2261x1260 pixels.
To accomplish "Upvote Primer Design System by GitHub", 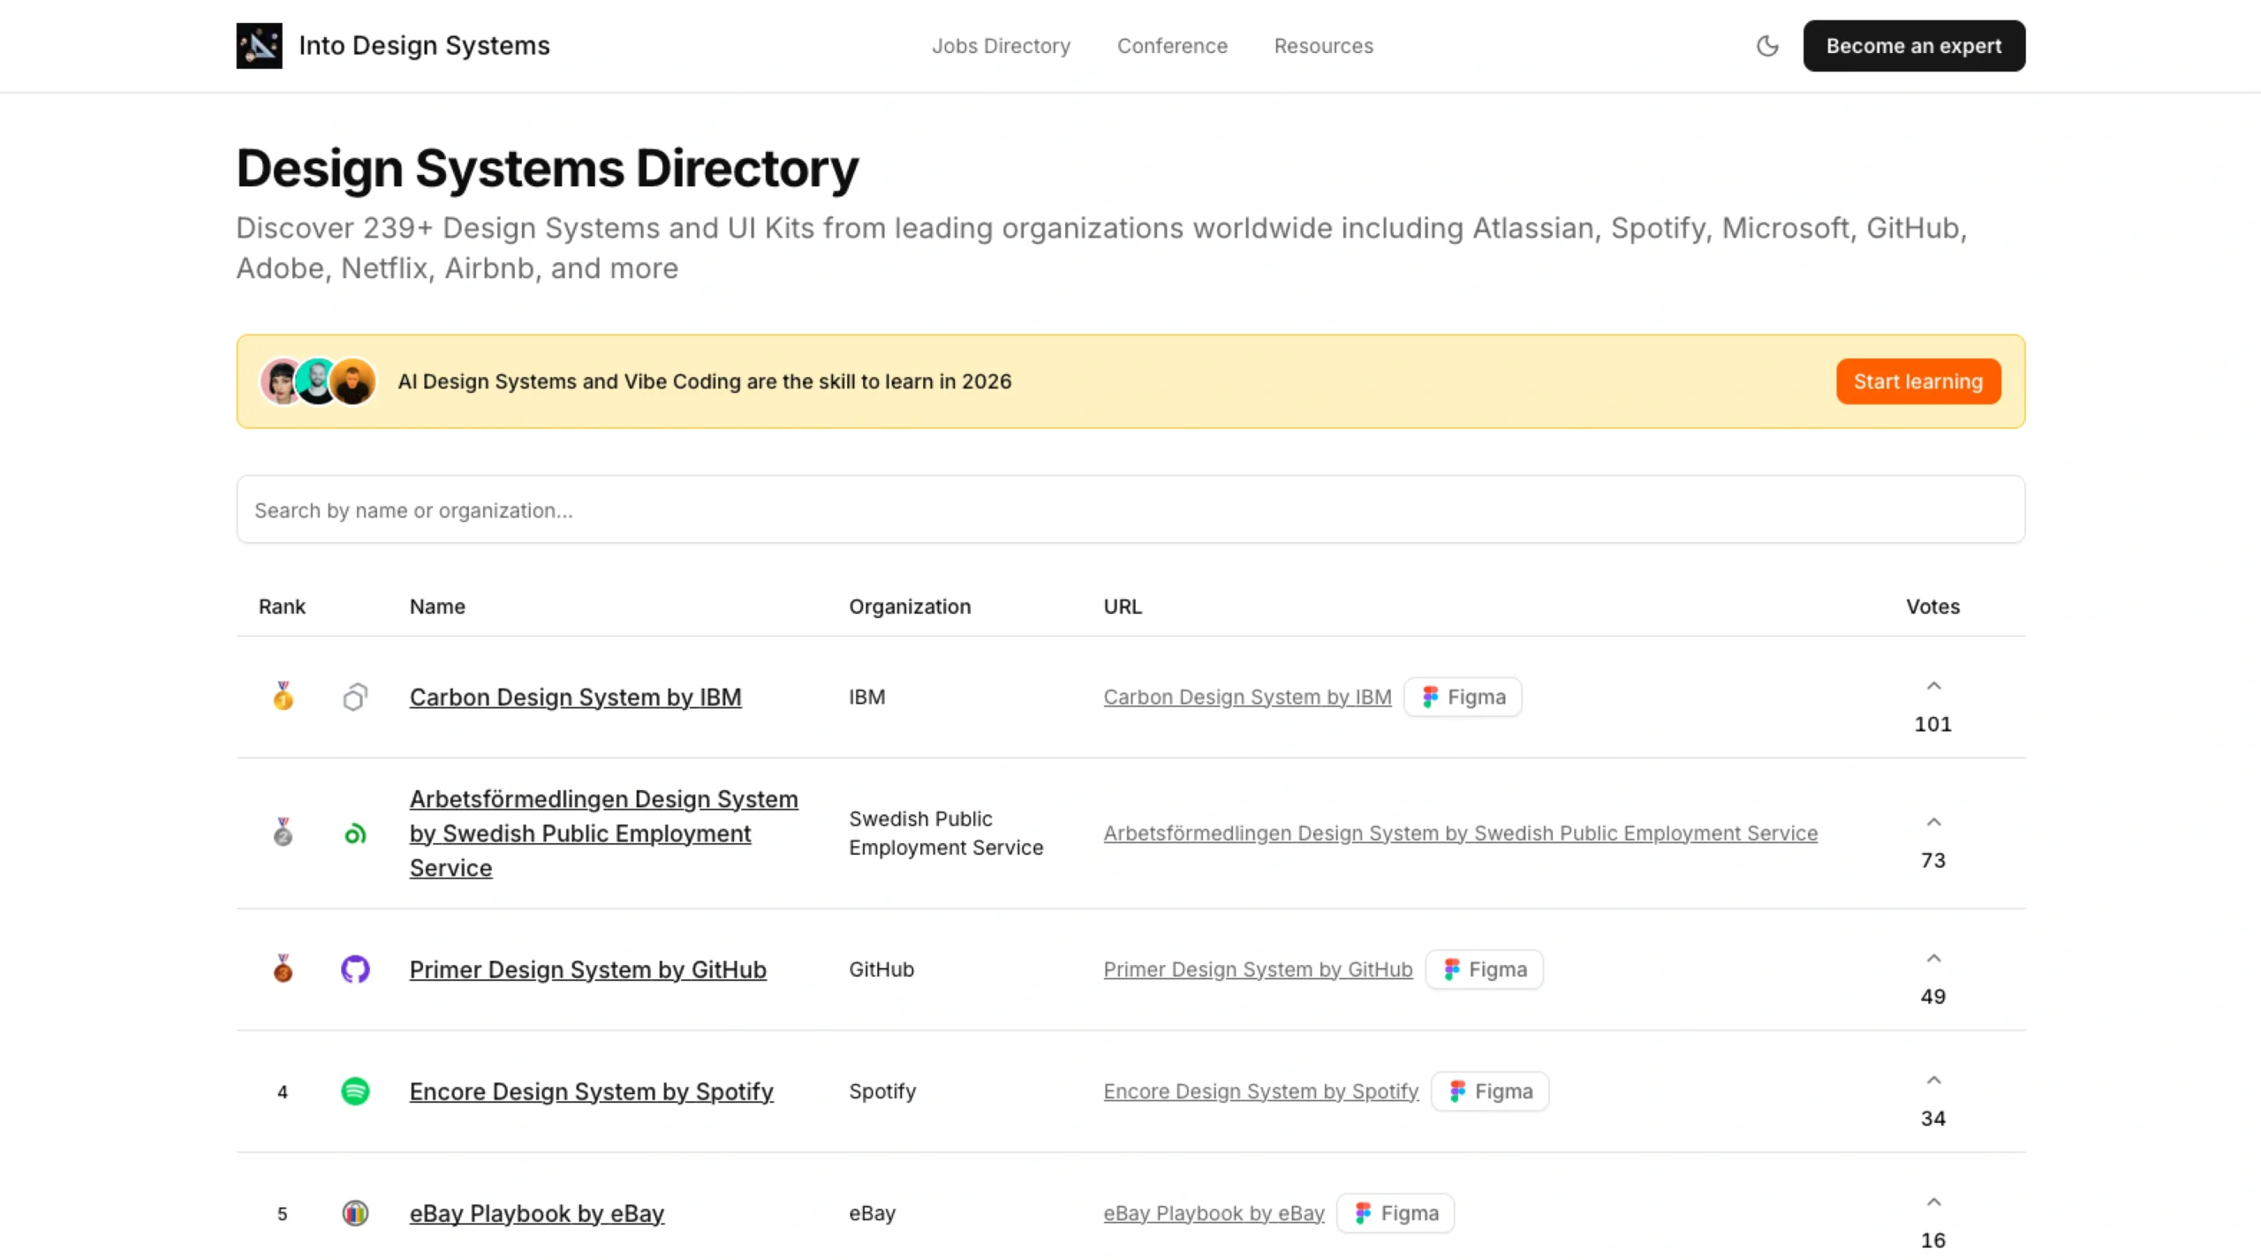I will coord(1933,958).
